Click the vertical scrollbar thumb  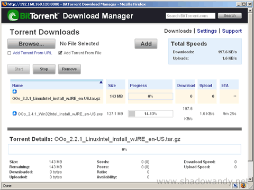tap(250, 87)
